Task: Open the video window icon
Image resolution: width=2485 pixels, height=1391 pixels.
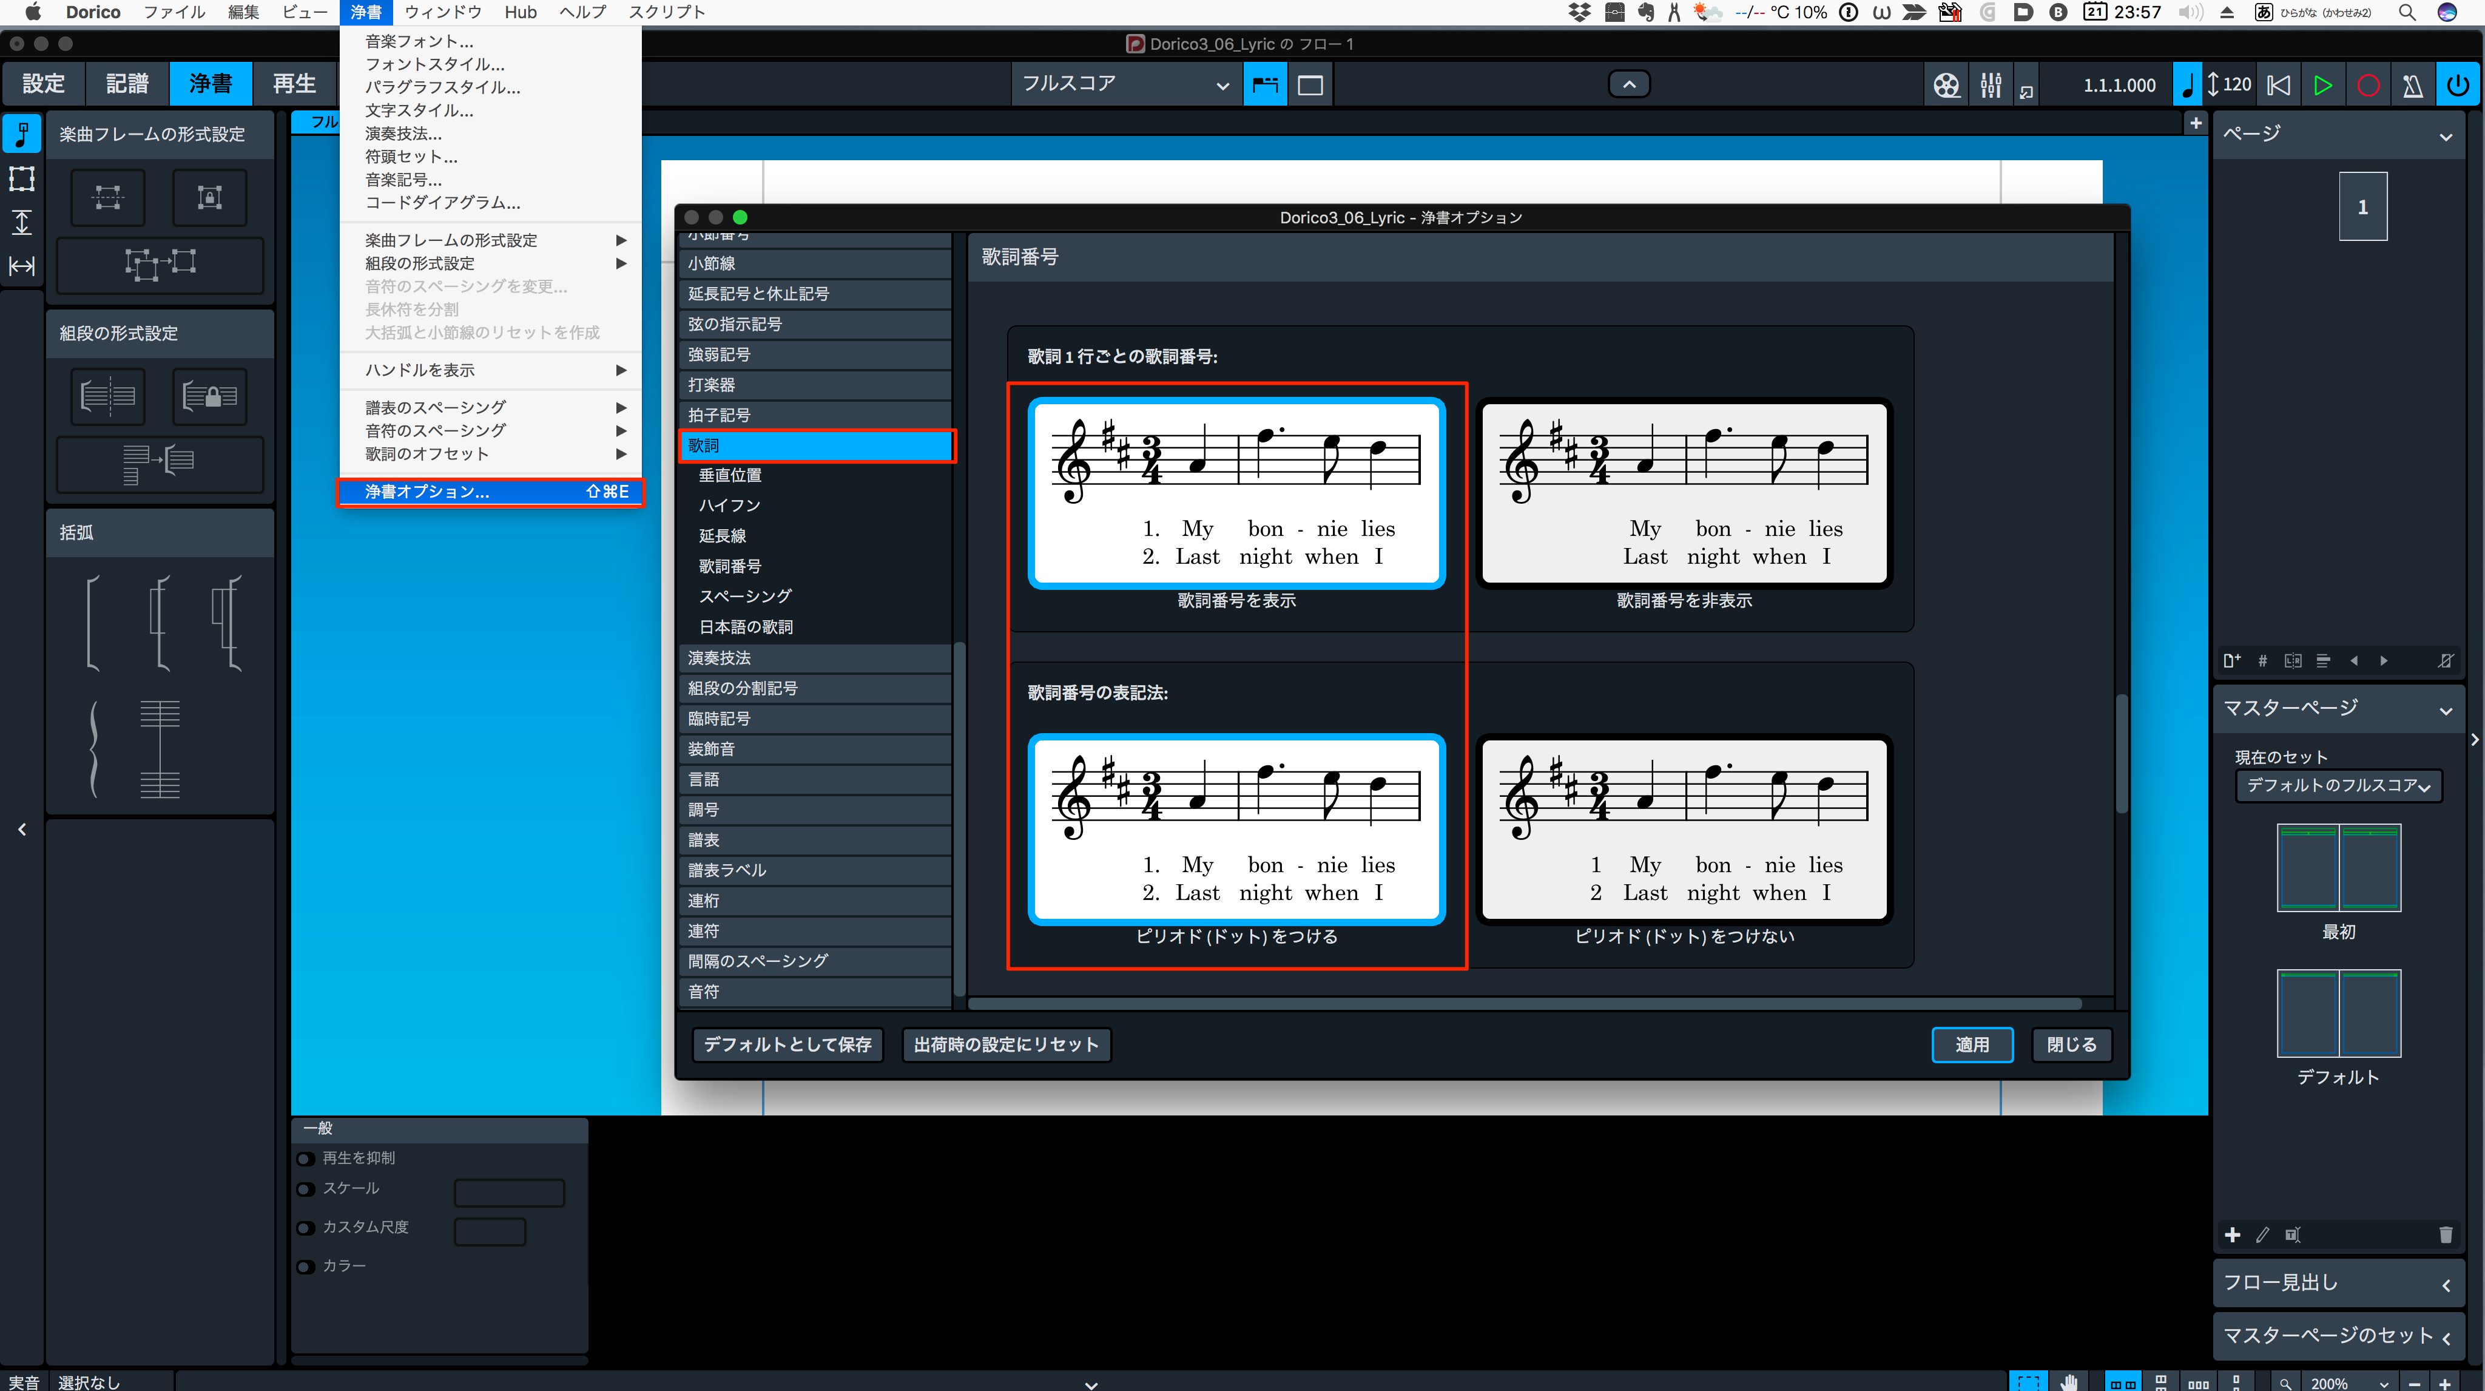Action: (1946, 85)
